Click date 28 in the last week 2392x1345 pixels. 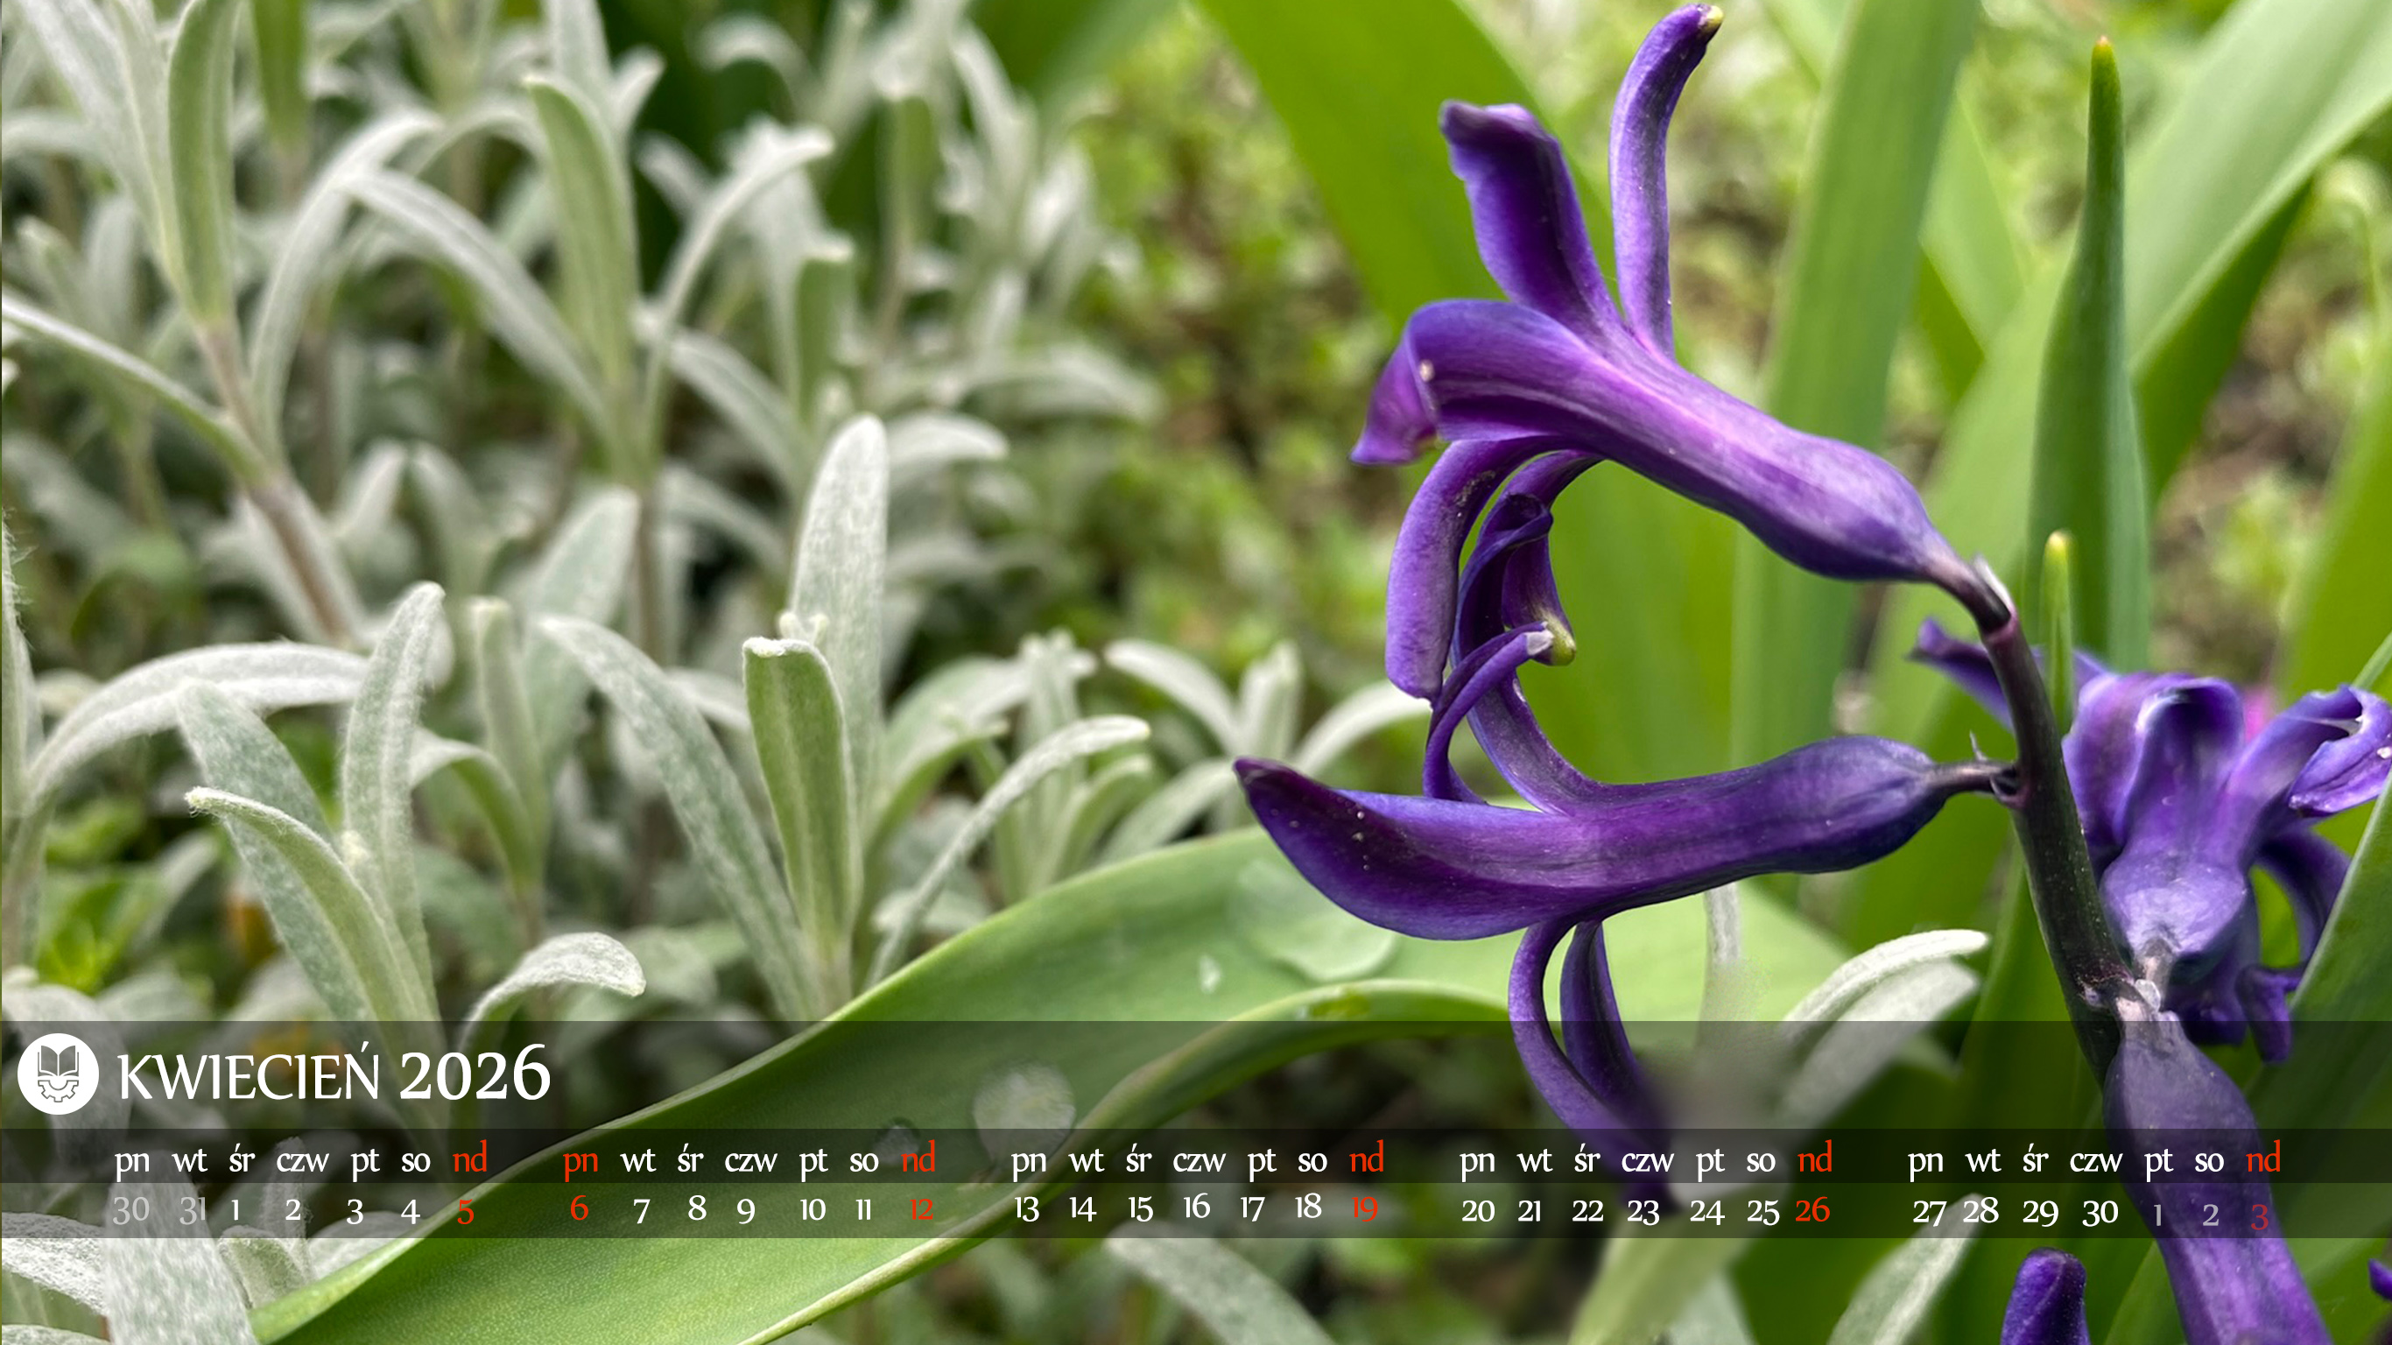pos(1980,1210)
